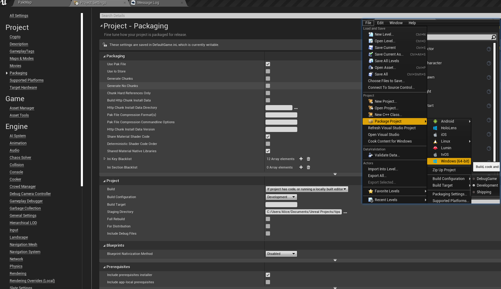
Task: Open Blueprint Nativization Method dropdown
Action: point(281,254)
